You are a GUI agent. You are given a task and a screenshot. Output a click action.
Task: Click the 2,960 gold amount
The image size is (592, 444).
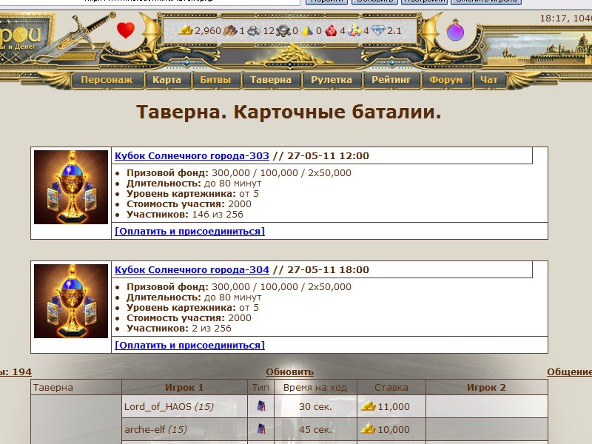pyautogui.click(x=208, y=30)
